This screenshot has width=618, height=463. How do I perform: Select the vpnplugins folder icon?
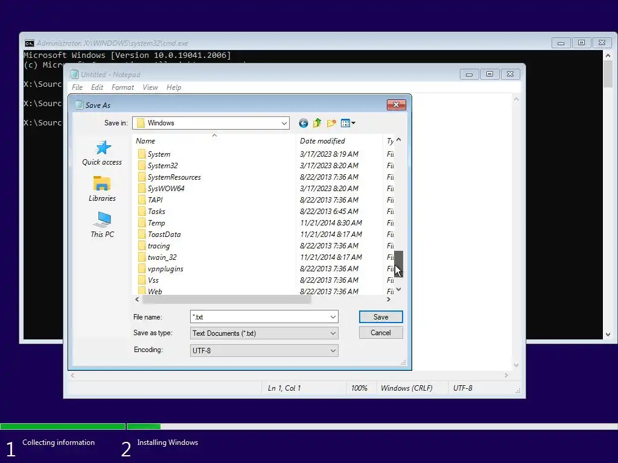(x=142, y=269)
